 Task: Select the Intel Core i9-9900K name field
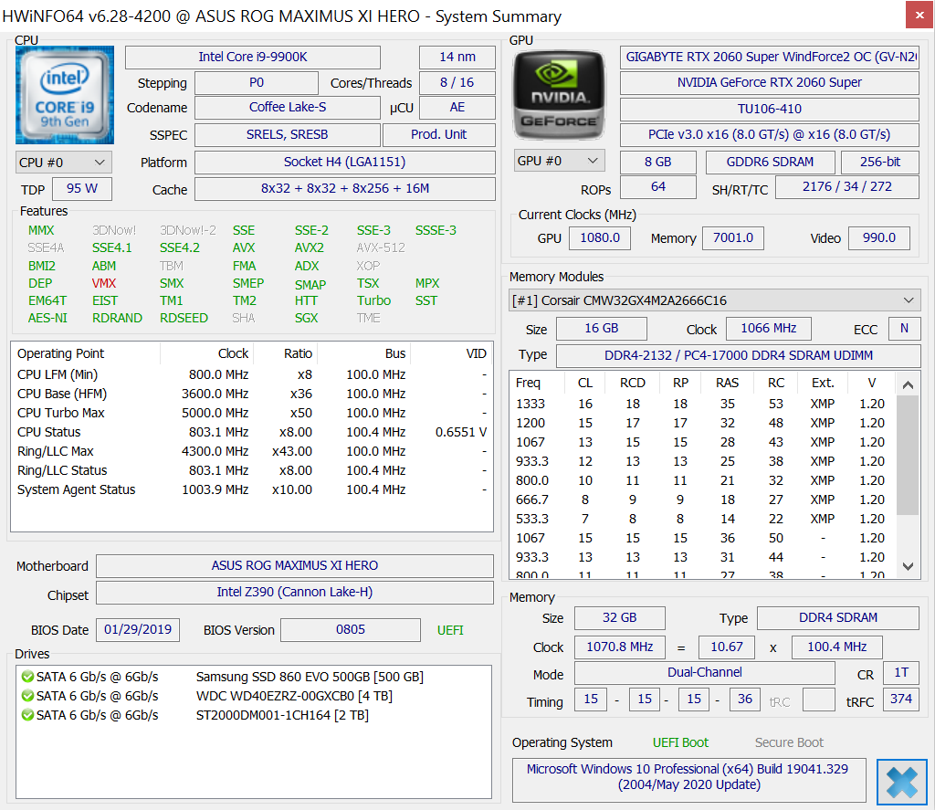pyautogui.click(x=253, y=58)
